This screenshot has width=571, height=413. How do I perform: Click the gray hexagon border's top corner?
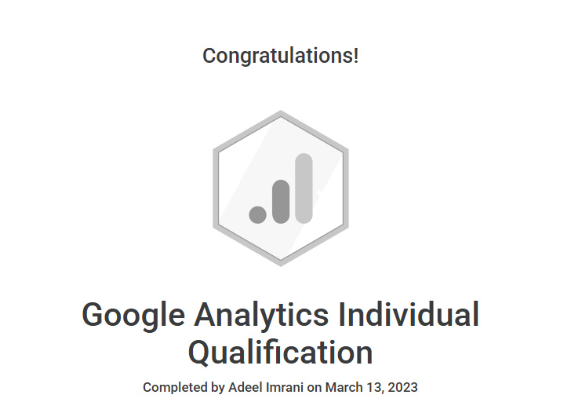click(x=281, y=114)
